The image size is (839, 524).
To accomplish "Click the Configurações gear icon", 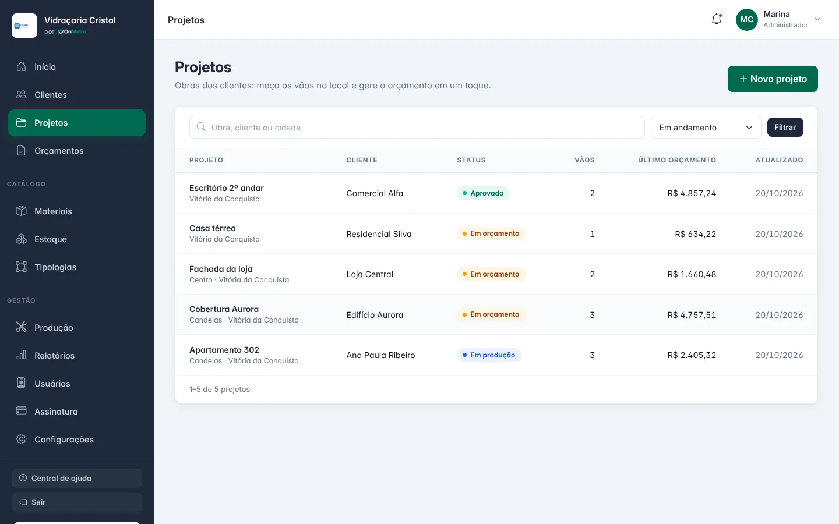I will click(22, 440).
